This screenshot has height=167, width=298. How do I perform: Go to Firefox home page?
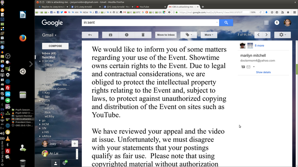(x=288, y=12)
